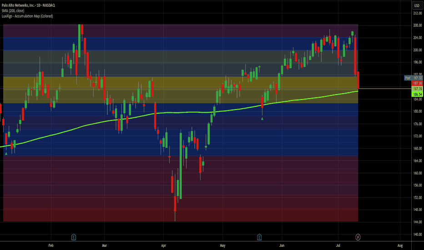This screenshot has width=424, height=250.
Task: Click the green triangle marker near May's dip
Action: pos(262,118)
